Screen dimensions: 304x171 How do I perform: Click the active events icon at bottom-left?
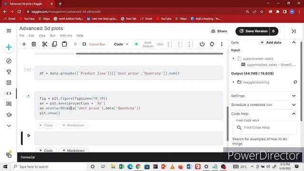9,154
